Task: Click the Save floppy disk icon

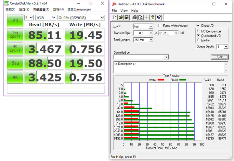Action: 126,17
